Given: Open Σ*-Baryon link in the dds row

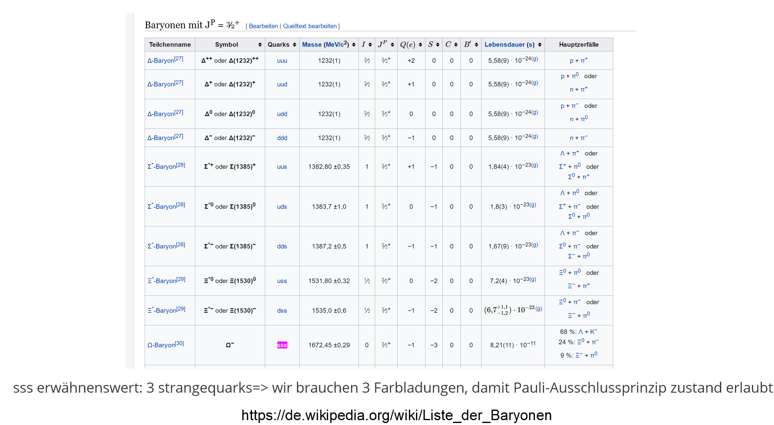Looking at the screenshot, I should coord(162,246).
